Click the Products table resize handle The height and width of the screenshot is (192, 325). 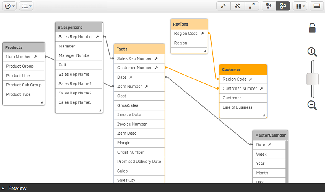42,103
